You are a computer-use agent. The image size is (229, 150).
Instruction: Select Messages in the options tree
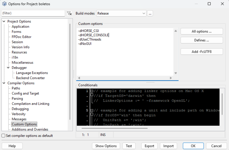pos(19,119)
